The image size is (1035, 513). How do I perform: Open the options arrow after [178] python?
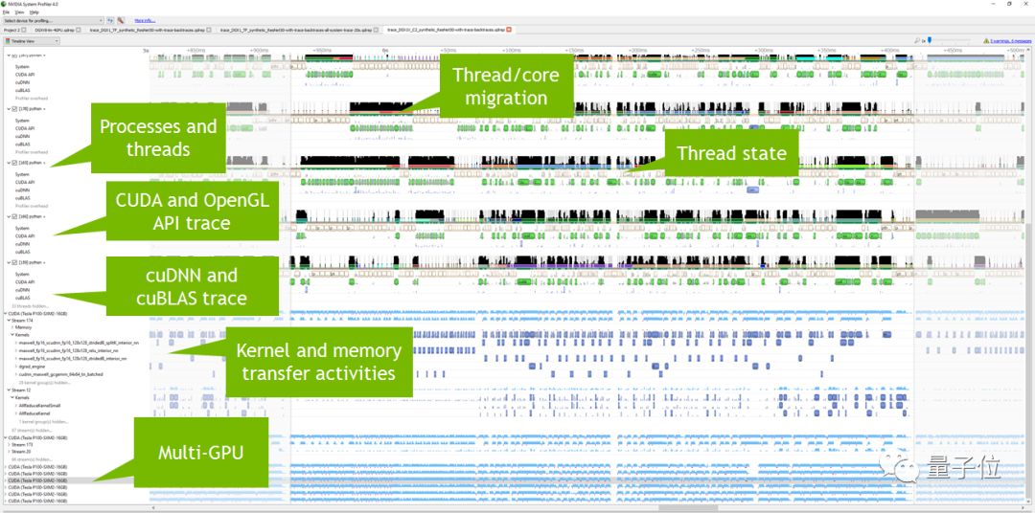coord(43,108)
